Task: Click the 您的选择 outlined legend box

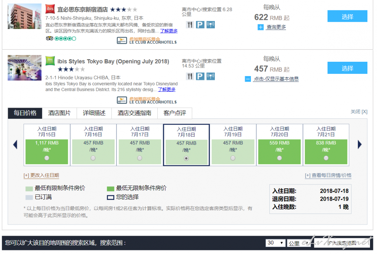Action: (x=110, y=198)
